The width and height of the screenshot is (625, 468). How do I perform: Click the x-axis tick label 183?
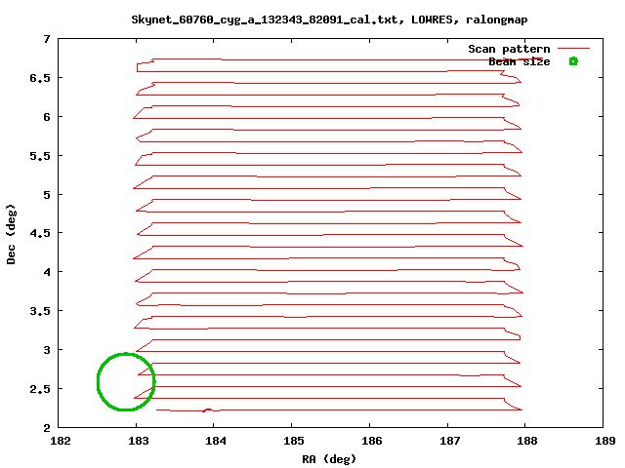pyautogui.click(x=139, y=441)
